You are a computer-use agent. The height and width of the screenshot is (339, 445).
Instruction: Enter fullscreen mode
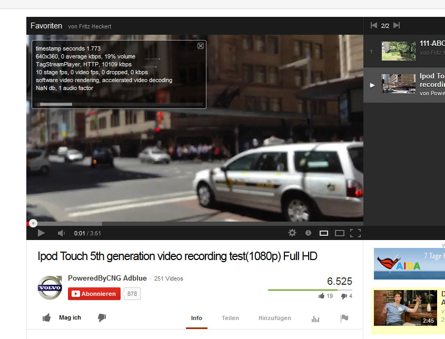pyautogui.click(x=355, y=233)
